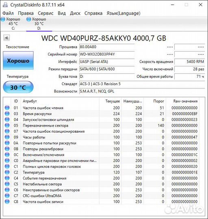Click status dot for attribute 03 Время раскрутки

point(7,114)
